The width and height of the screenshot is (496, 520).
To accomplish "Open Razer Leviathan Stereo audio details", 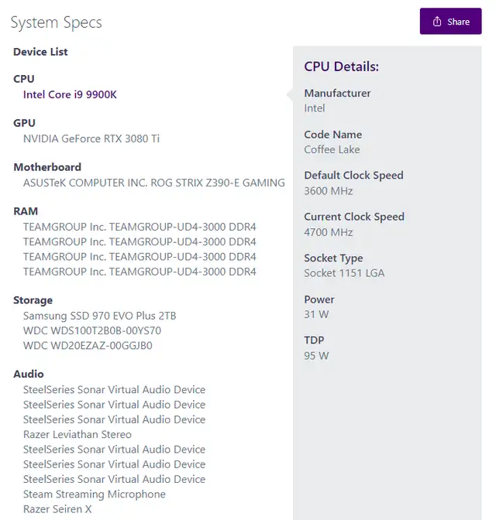I will (x=77, y=434).
